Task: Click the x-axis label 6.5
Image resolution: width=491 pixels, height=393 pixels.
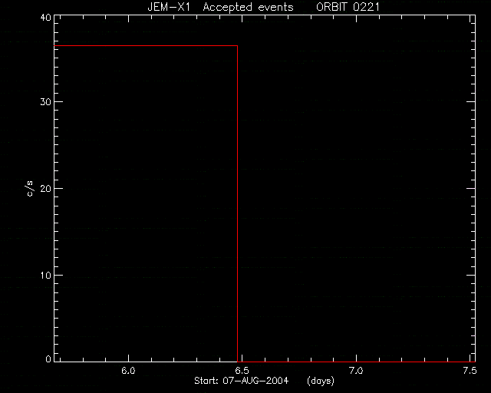Action: tap(242, 371)
